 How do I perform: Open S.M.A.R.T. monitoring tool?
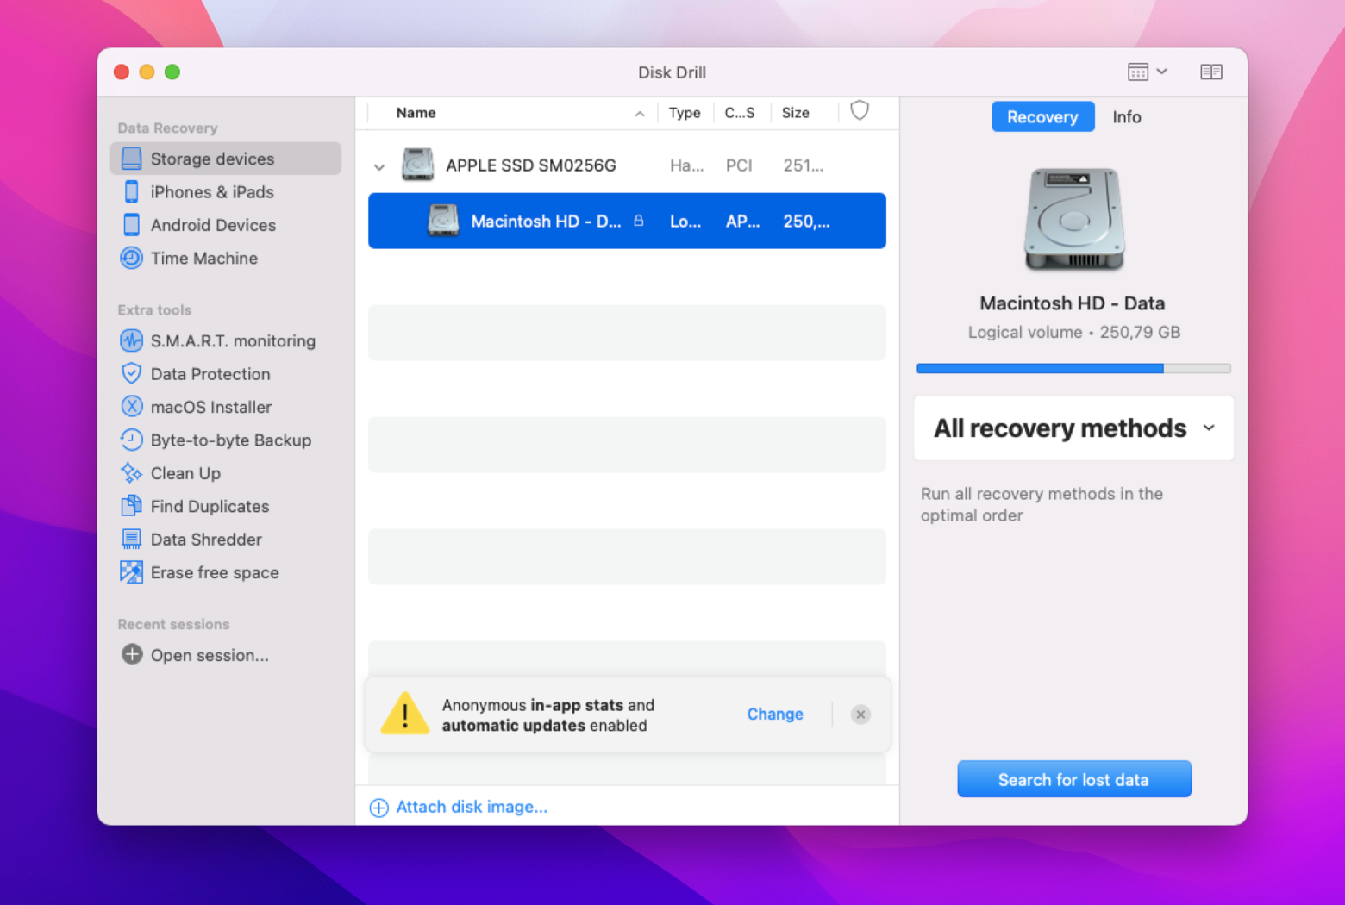pyautogui.click(x=131, y=340)
